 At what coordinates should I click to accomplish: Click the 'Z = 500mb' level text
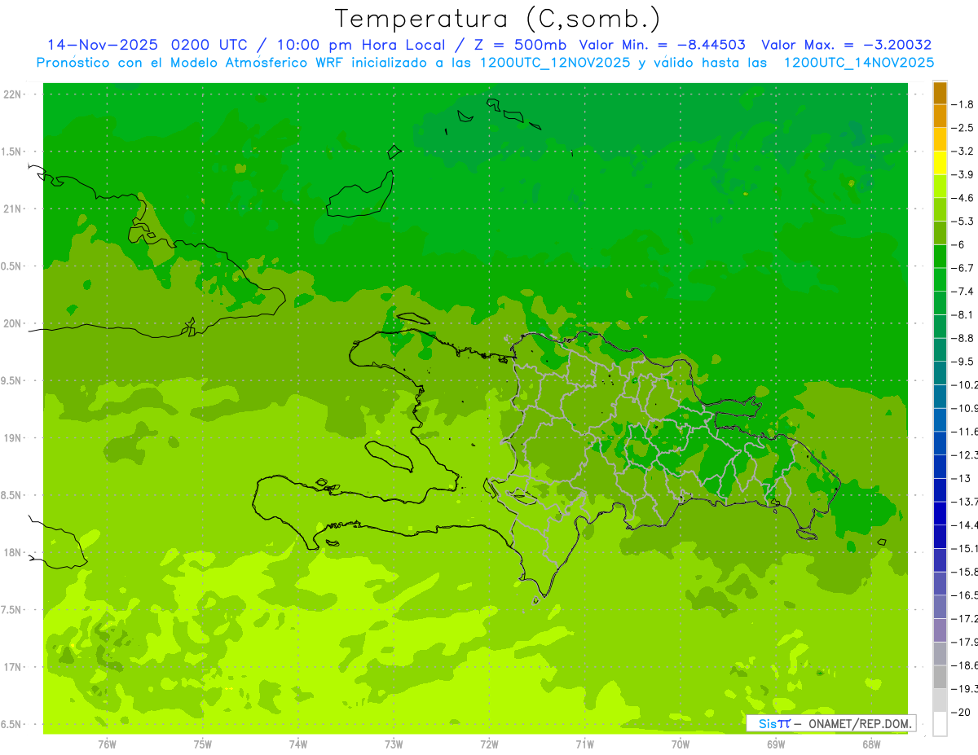pyautogui.click(x=519, y=45)
